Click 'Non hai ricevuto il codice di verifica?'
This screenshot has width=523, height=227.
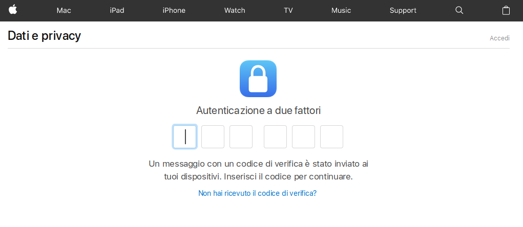pyautogui.click(x=257, y=193)
